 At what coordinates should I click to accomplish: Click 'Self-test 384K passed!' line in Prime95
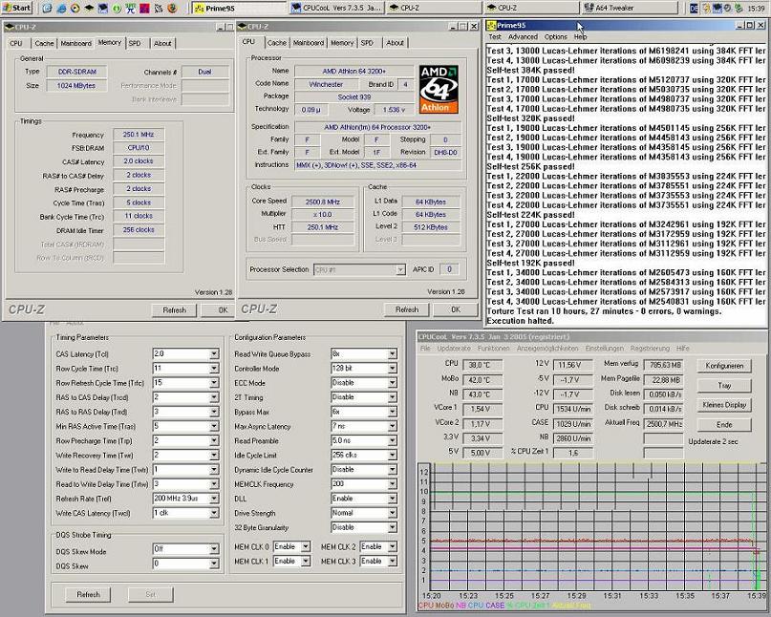(530, 71)
